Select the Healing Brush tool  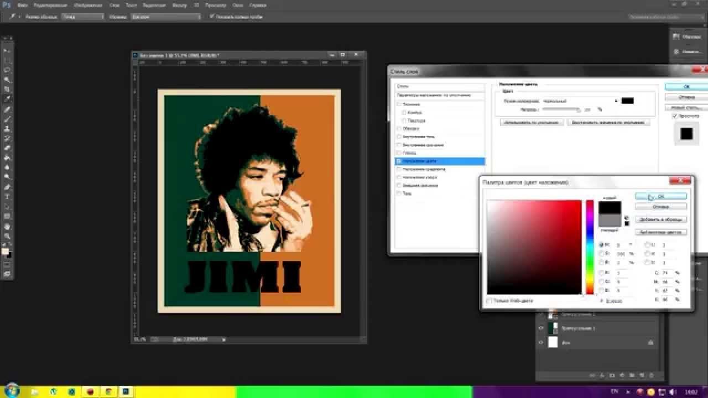(7, 109)
